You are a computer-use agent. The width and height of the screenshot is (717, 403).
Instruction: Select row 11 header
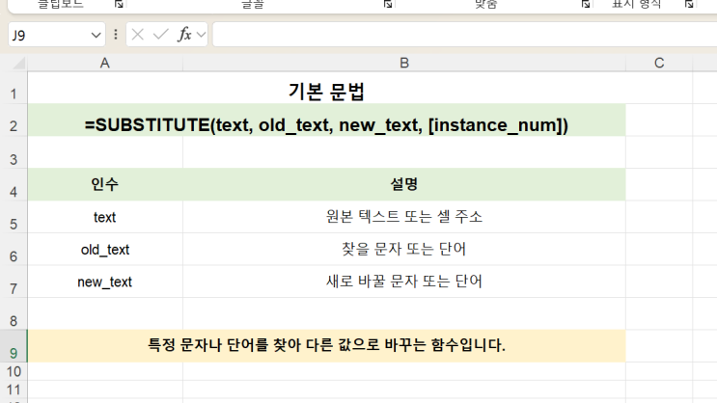(x=14, y=390)
